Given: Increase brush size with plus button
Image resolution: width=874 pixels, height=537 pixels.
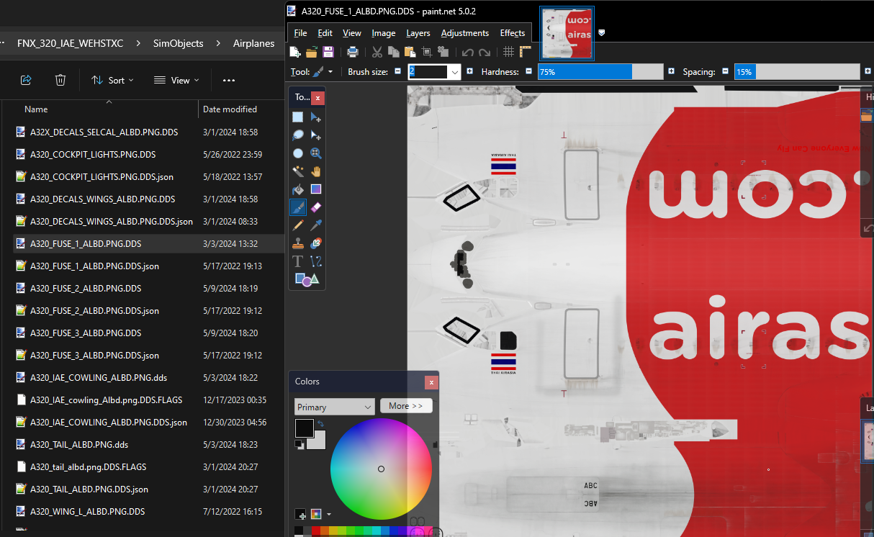Looking at the screenshot, I should [x=469, y=72].
